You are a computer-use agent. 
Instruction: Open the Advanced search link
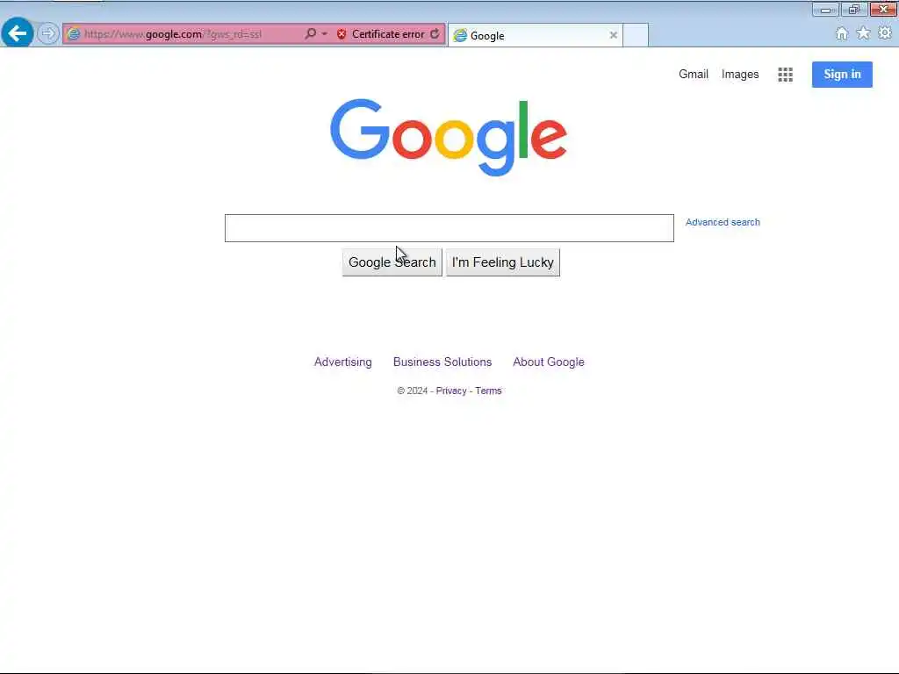[723, 222]
